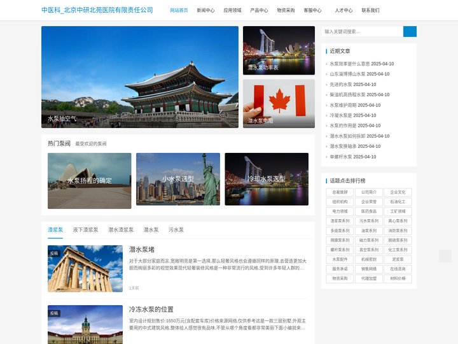Click the 多级泵系列 tag
This screenshot has height=344, width=458.
click(340, 231)
